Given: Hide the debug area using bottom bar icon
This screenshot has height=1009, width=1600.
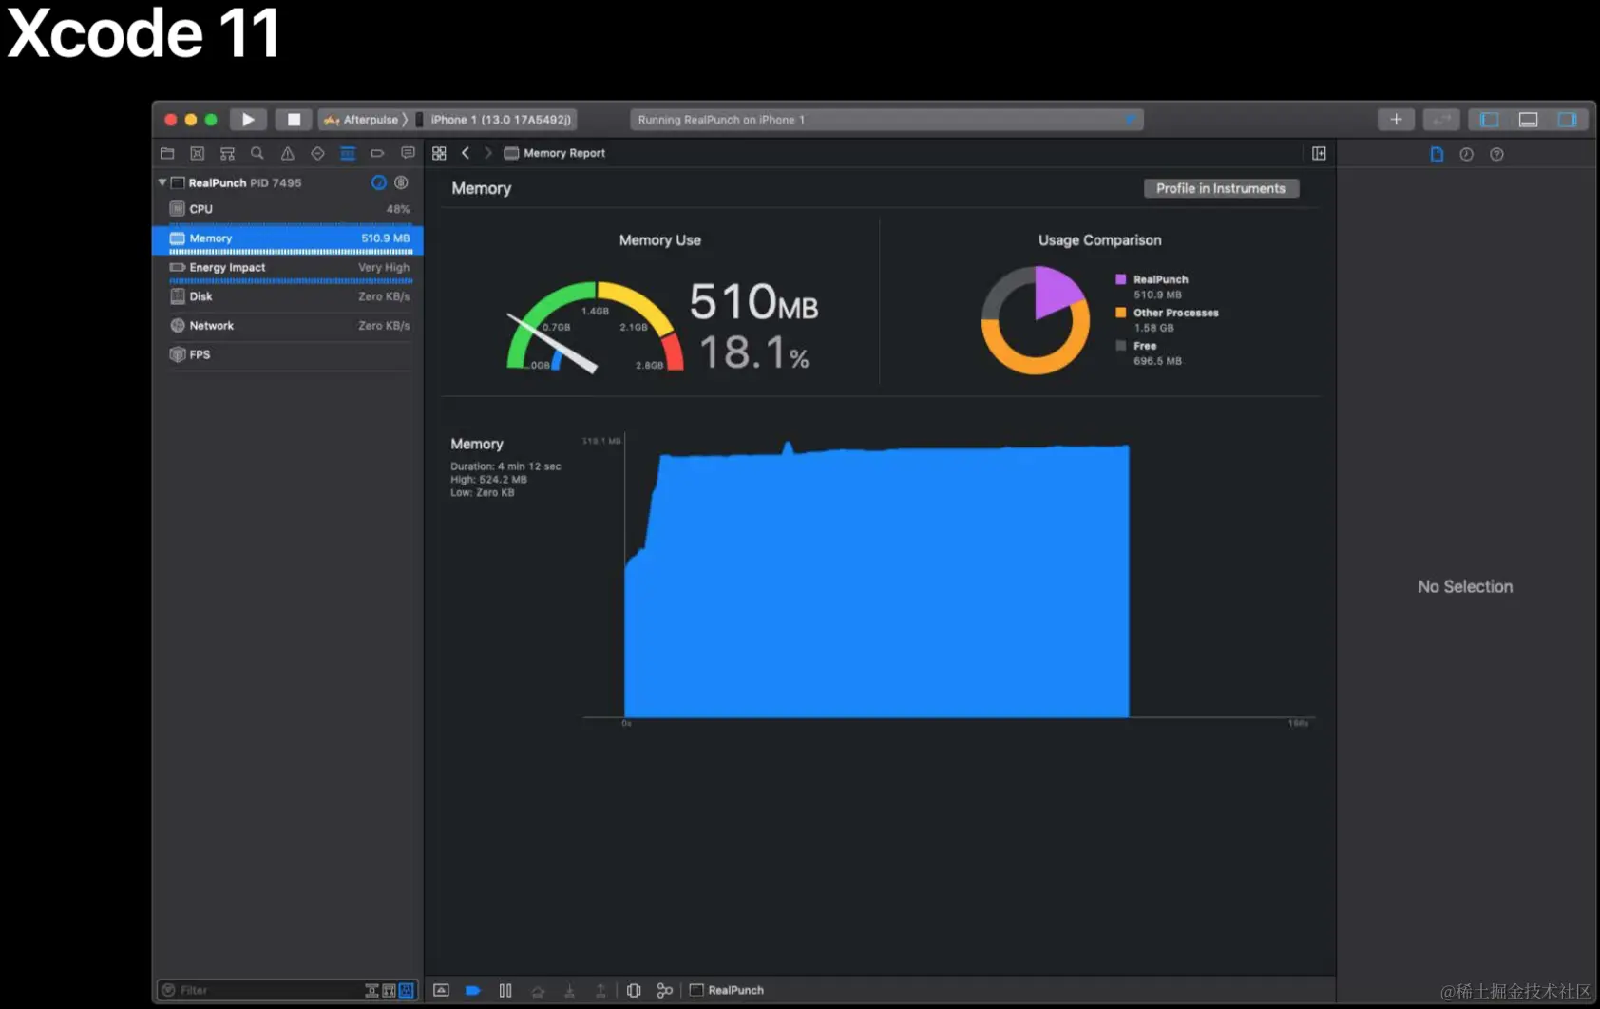Looking at the screenshot, I should pos(441,990).
